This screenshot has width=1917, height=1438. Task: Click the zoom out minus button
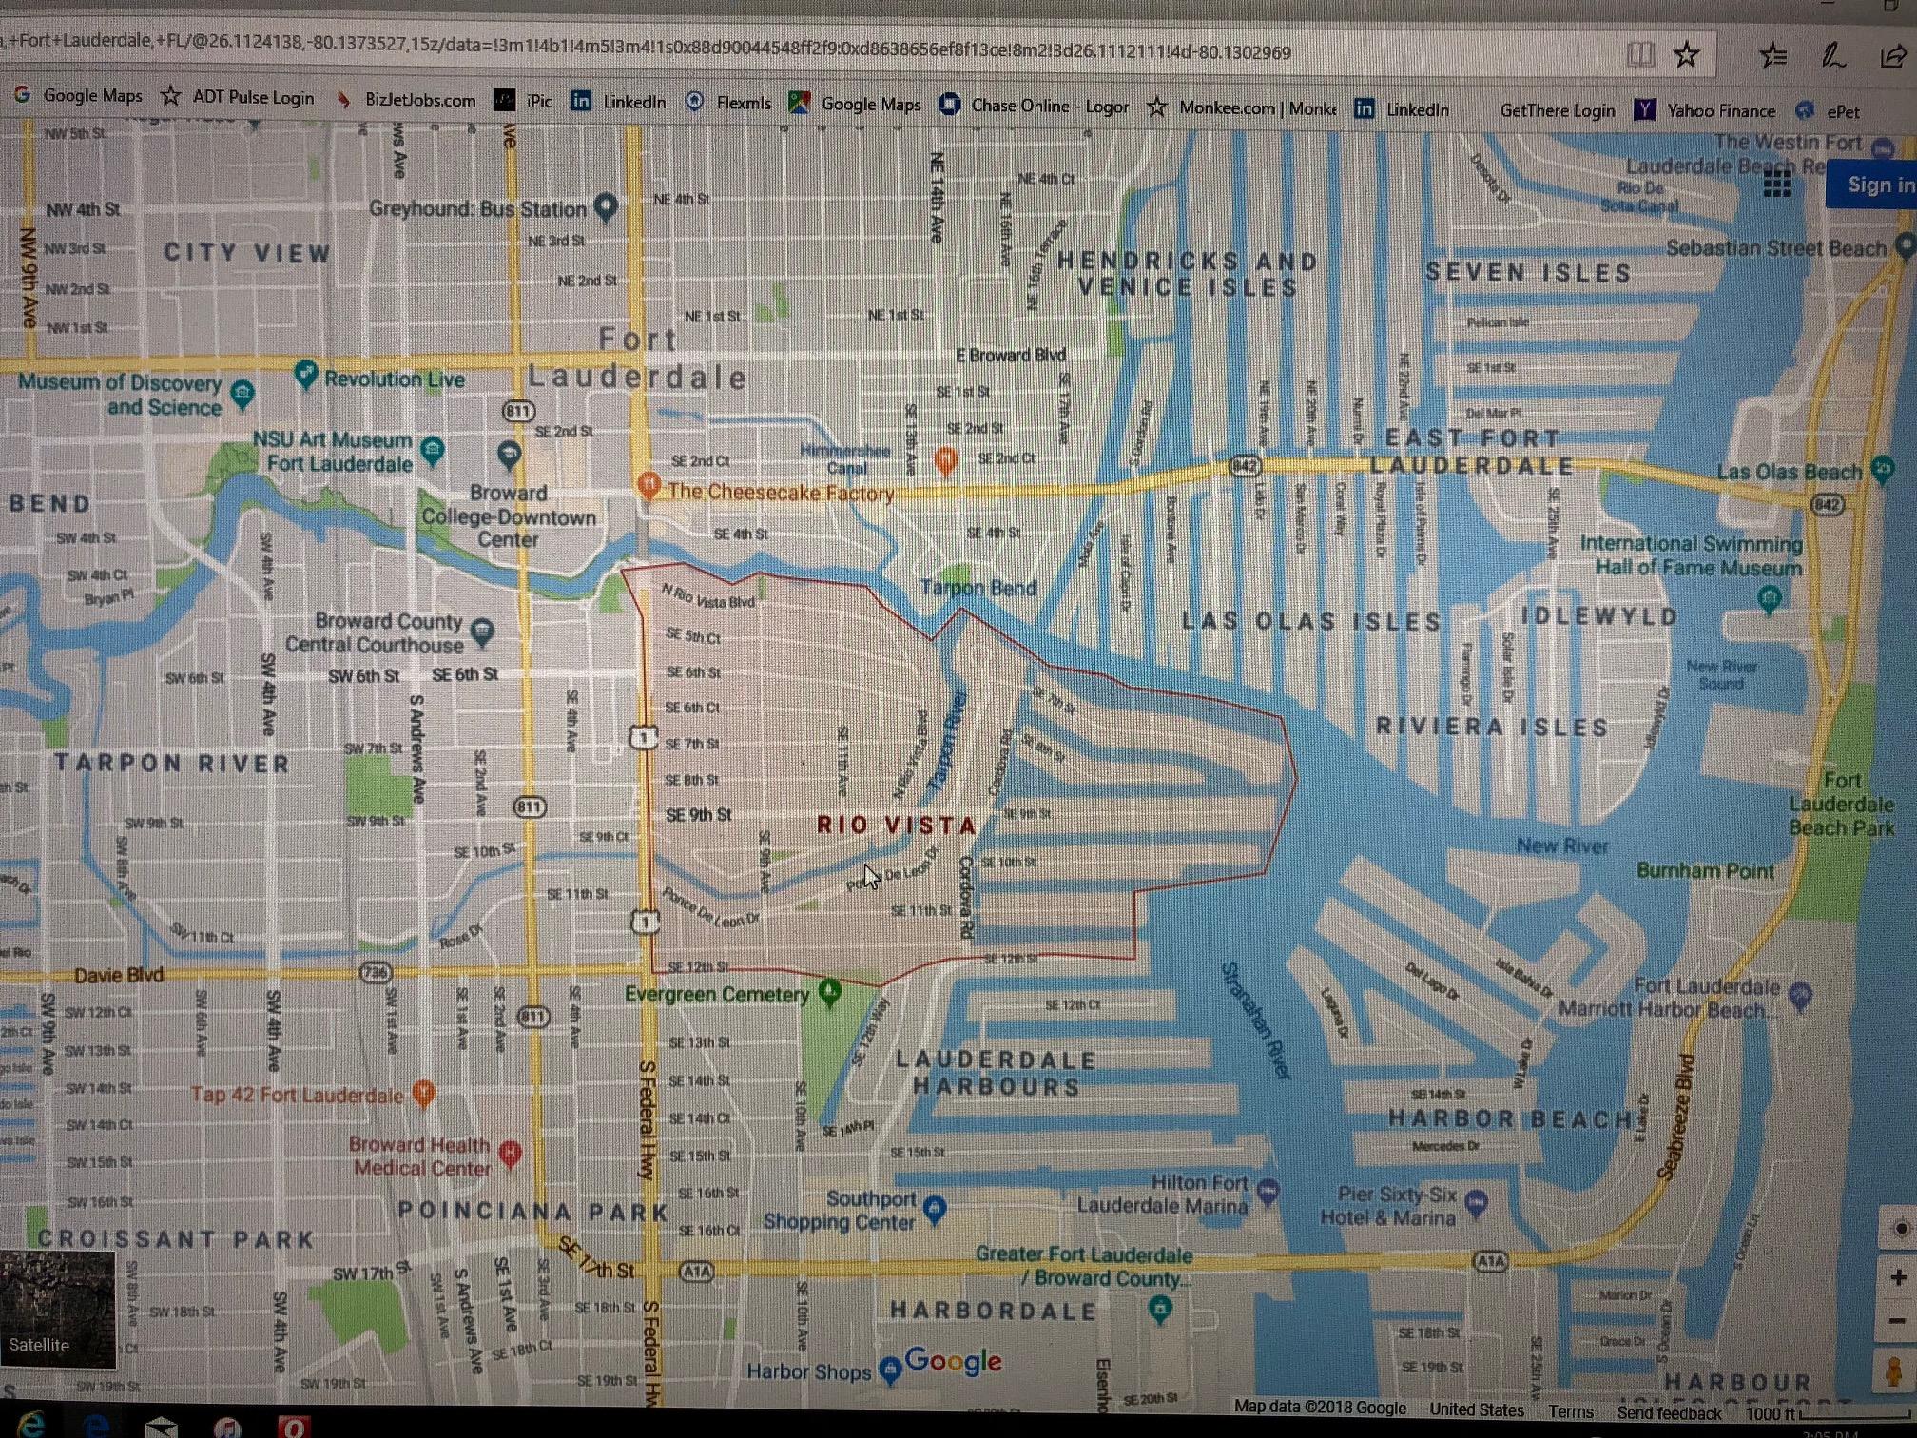(1898, 1321)
